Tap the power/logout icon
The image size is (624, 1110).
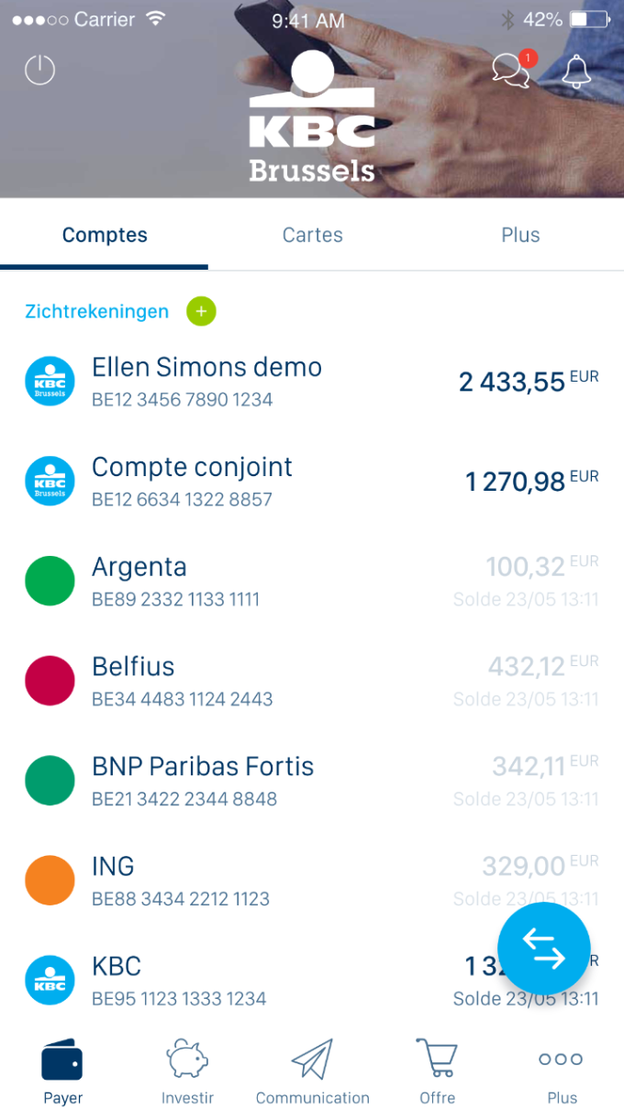point(39,69)
